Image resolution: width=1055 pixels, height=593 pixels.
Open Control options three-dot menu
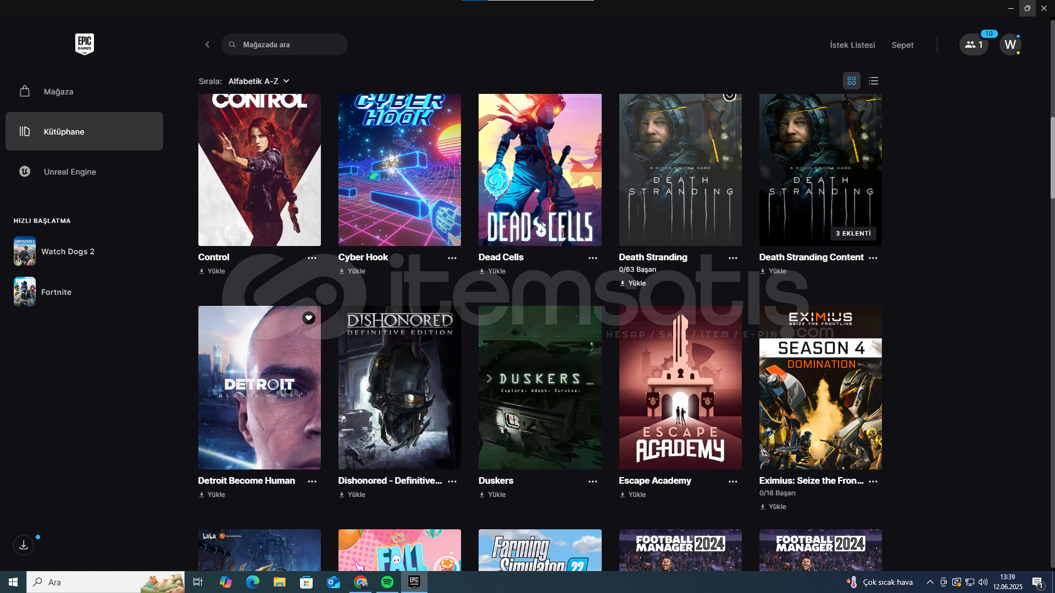(x=312, y=258)
